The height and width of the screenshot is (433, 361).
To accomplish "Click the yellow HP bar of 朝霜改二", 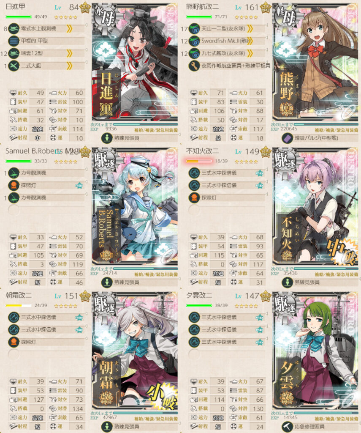I will click(x=19, y=305).
